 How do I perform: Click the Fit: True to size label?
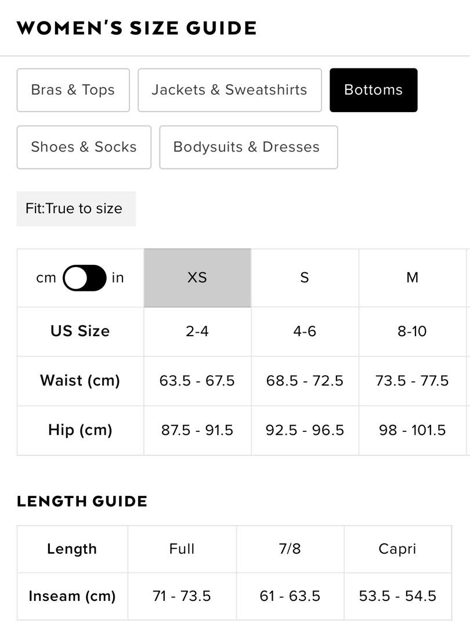pos(76,209)
